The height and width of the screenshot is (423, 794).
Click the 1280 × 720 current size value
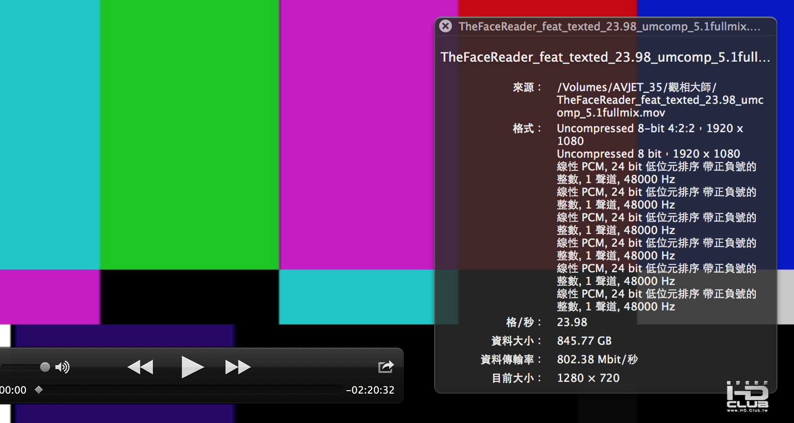point(588,378)
